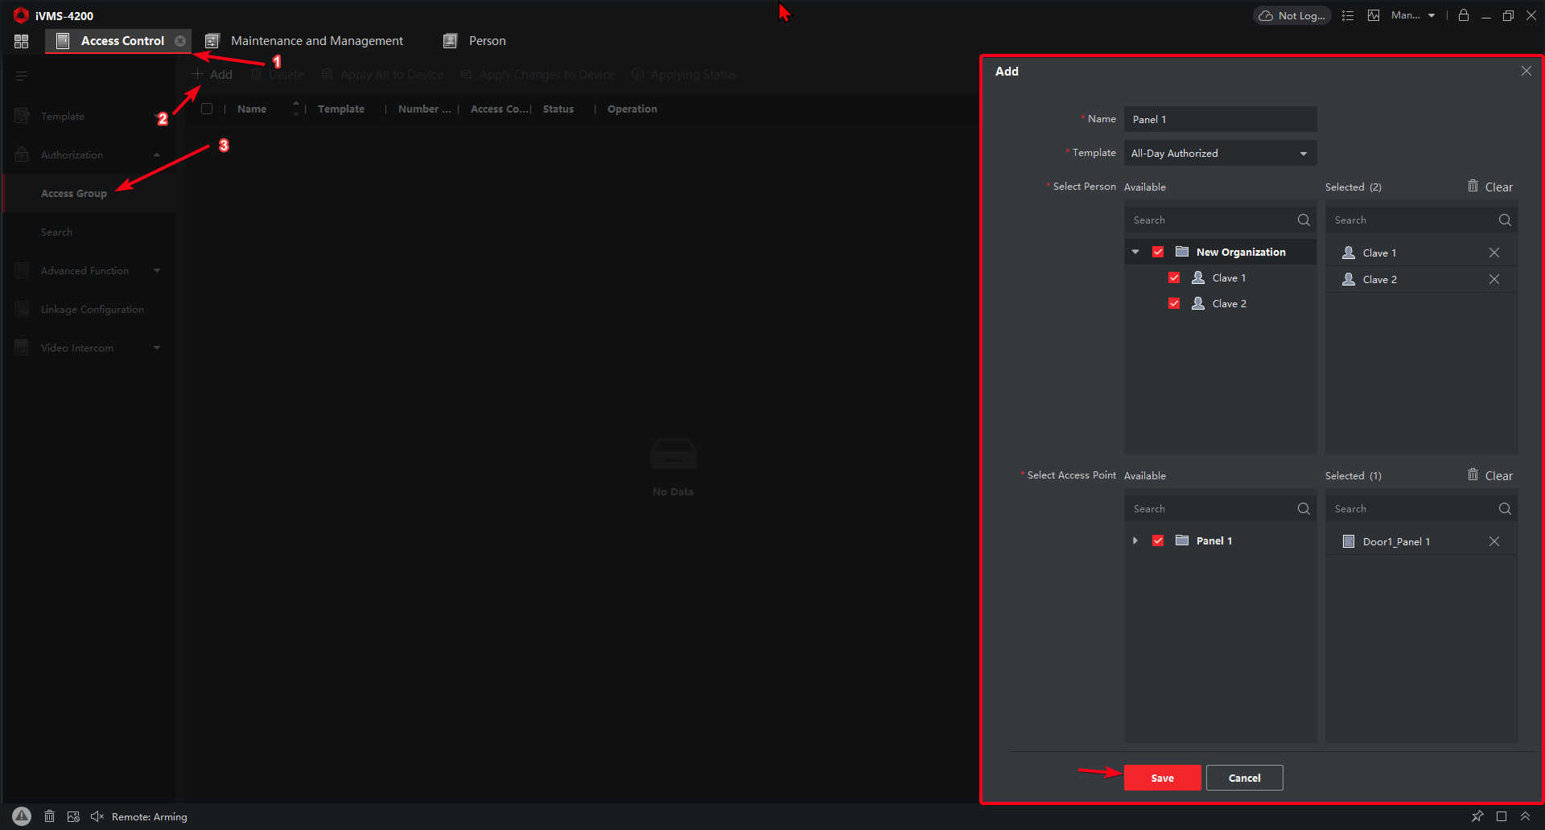
Task: Click the Name input field
Action: point(1220,119)
